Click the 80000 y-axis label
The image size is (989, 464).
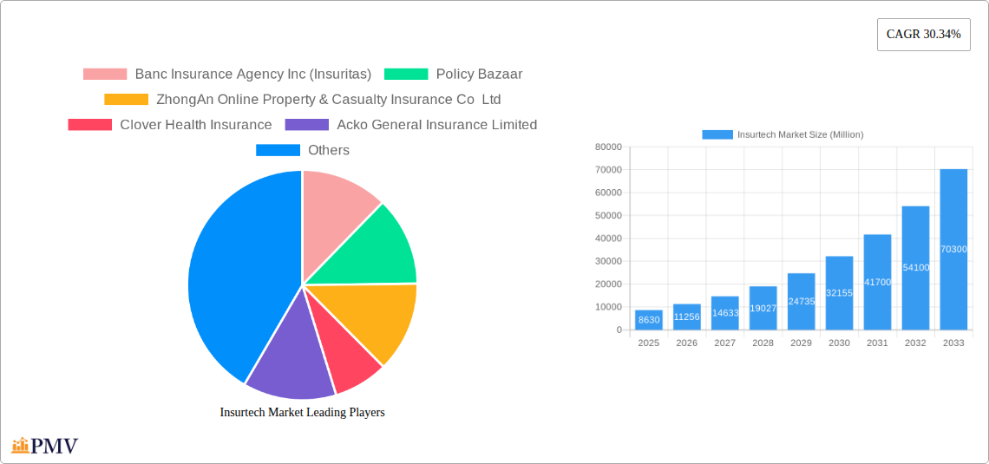coord(609,147)
